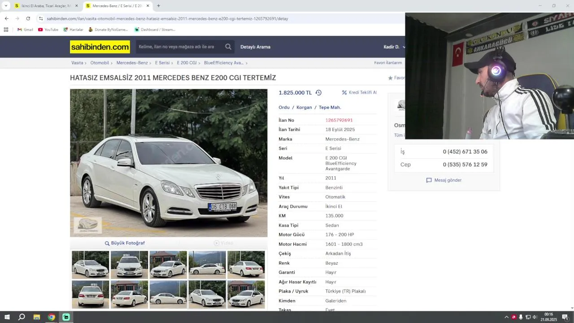Open Kadir D. account dropdown
Screen dimensions: 574x323
point(395,47)
